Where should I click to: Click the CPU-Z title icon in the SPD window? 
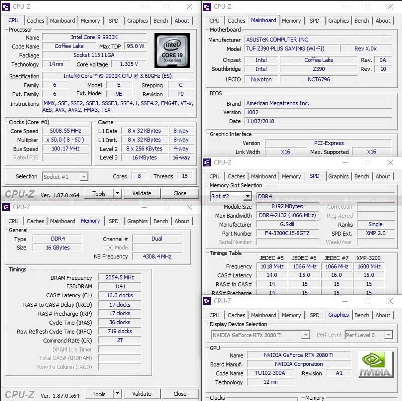(x=207, y=162)
